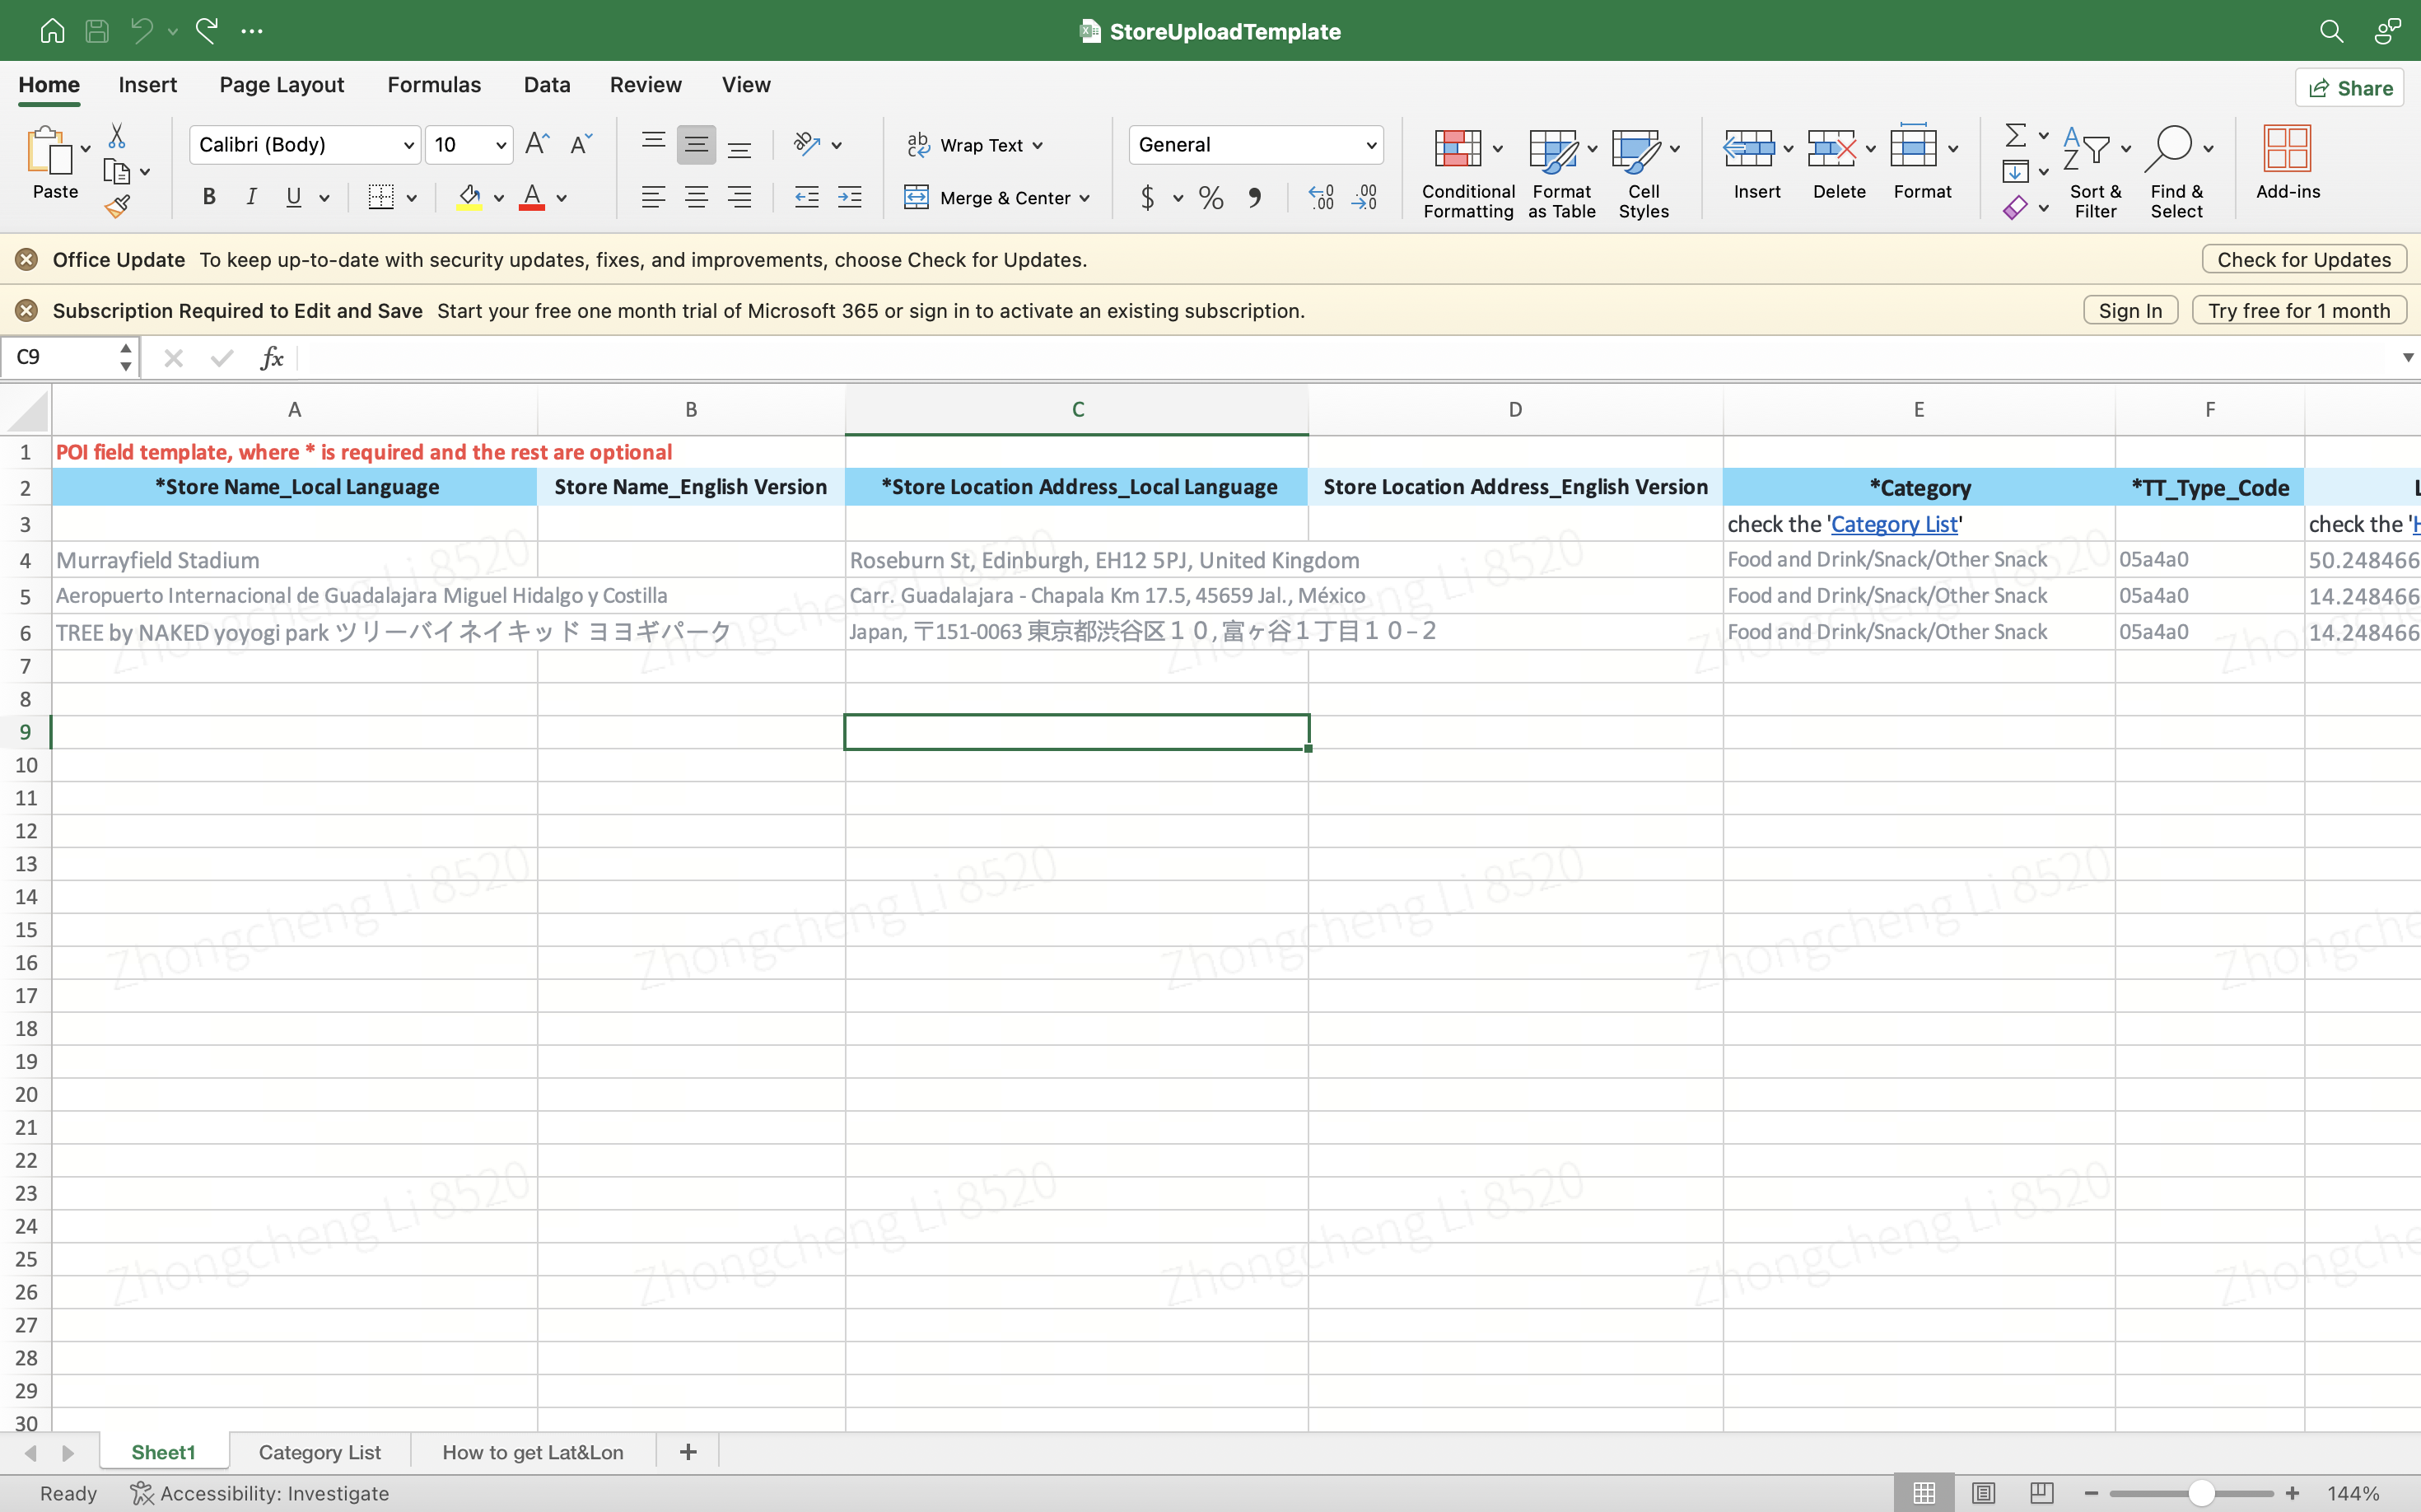This screenshot has height=1512, width=2421.
Task: Open the General number format dropdown
Action: tap(1371, 145)
